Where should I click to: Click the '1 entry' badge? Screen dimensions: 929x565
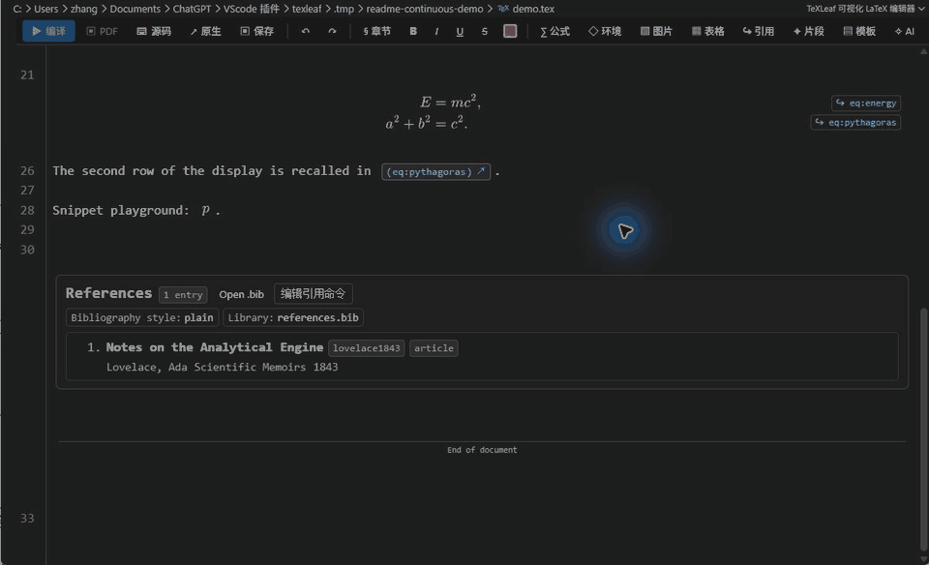pos(183,294)
